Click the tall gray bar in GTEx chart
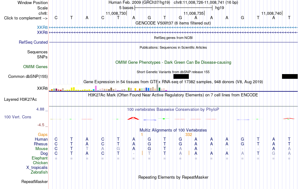 (x=157, y=88)
